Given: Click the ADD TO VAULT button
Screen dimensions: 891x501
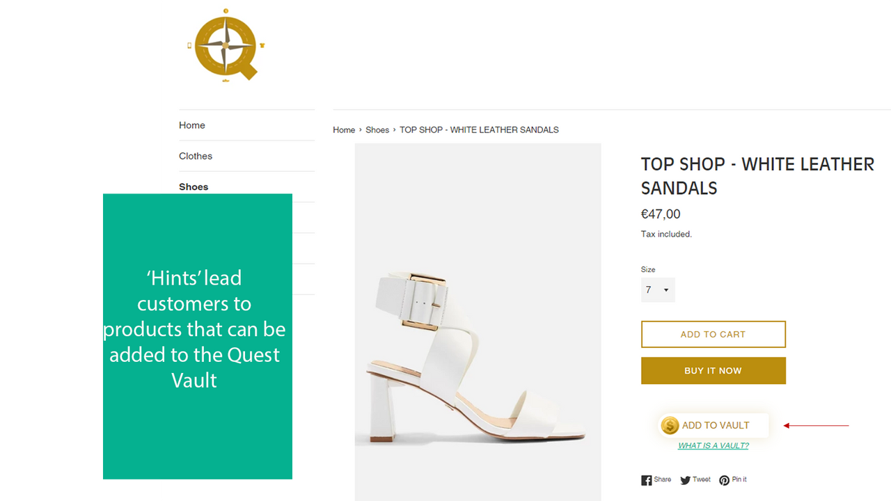Looking at the screenshot, I should pyautogui.click(x=713, y=425).
